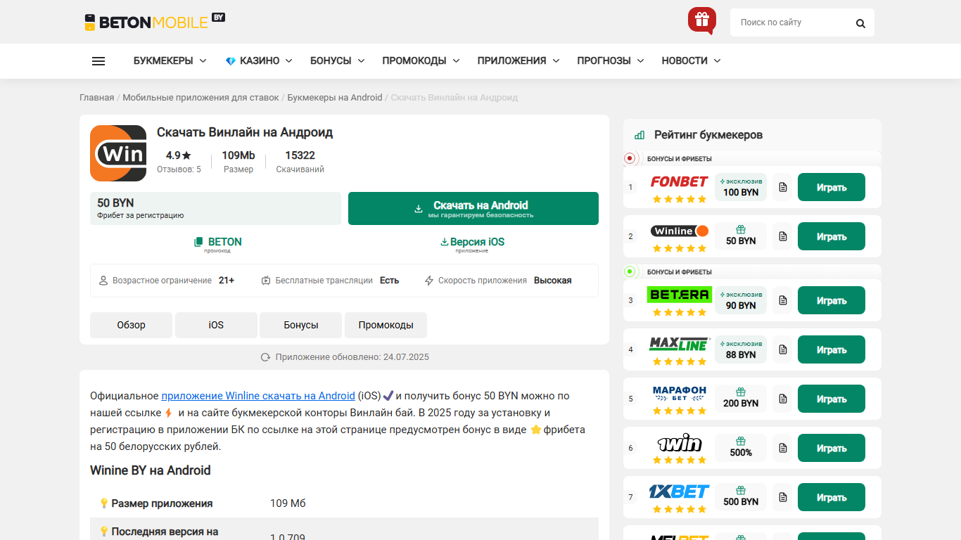This screenshot has width=961, height=540.
Task: Click the Поиск по сайту search field
Action: click(x=791, y=22)
